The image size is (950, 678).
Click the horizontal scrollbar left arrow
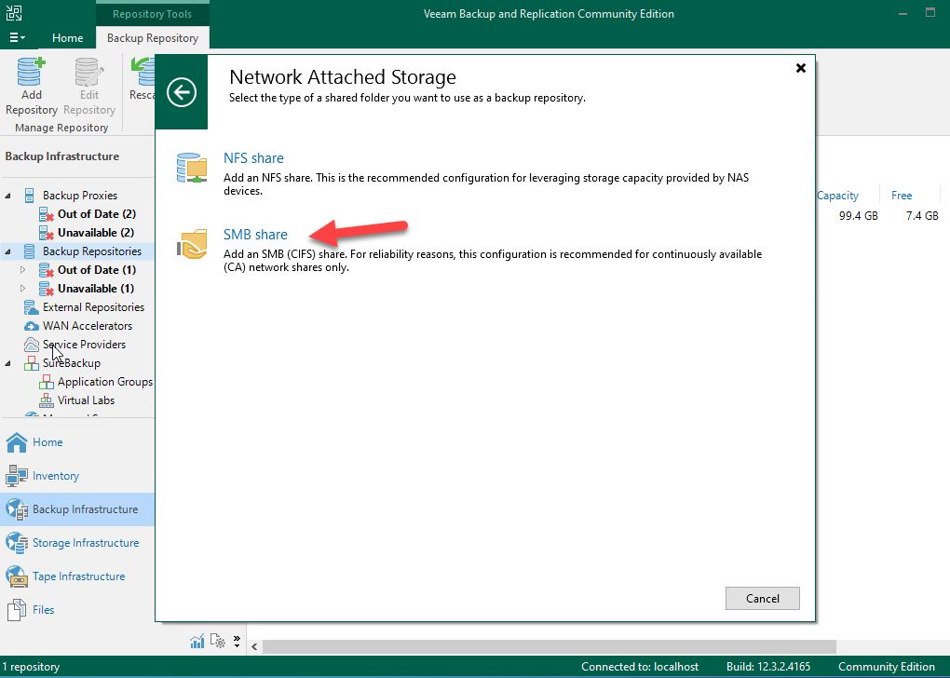pyautogui.click(x=254, y=646)
